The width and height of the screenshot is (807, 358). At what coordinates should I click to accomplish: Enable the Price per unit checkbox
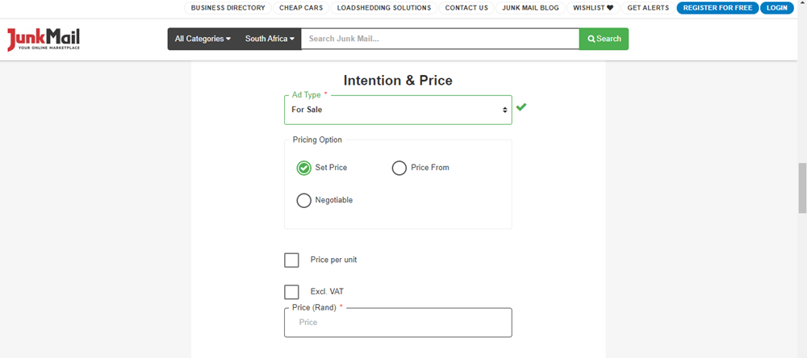[x=291, y=260]
